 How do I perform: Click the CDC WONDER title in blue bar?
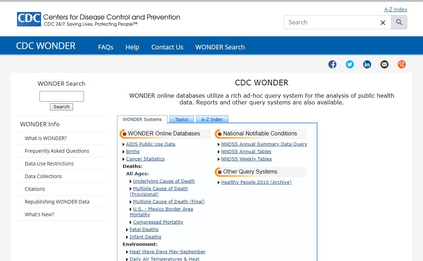click(x=46, y=46)
